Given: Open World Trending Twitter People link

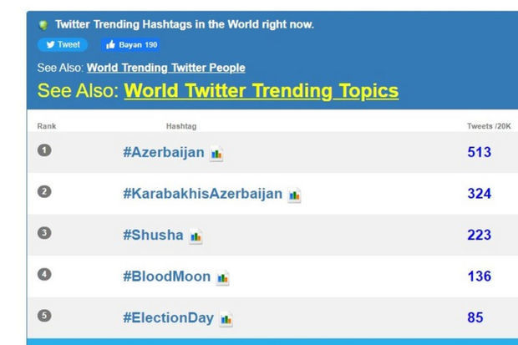Looking at the screenshot, I should point(165,68).
